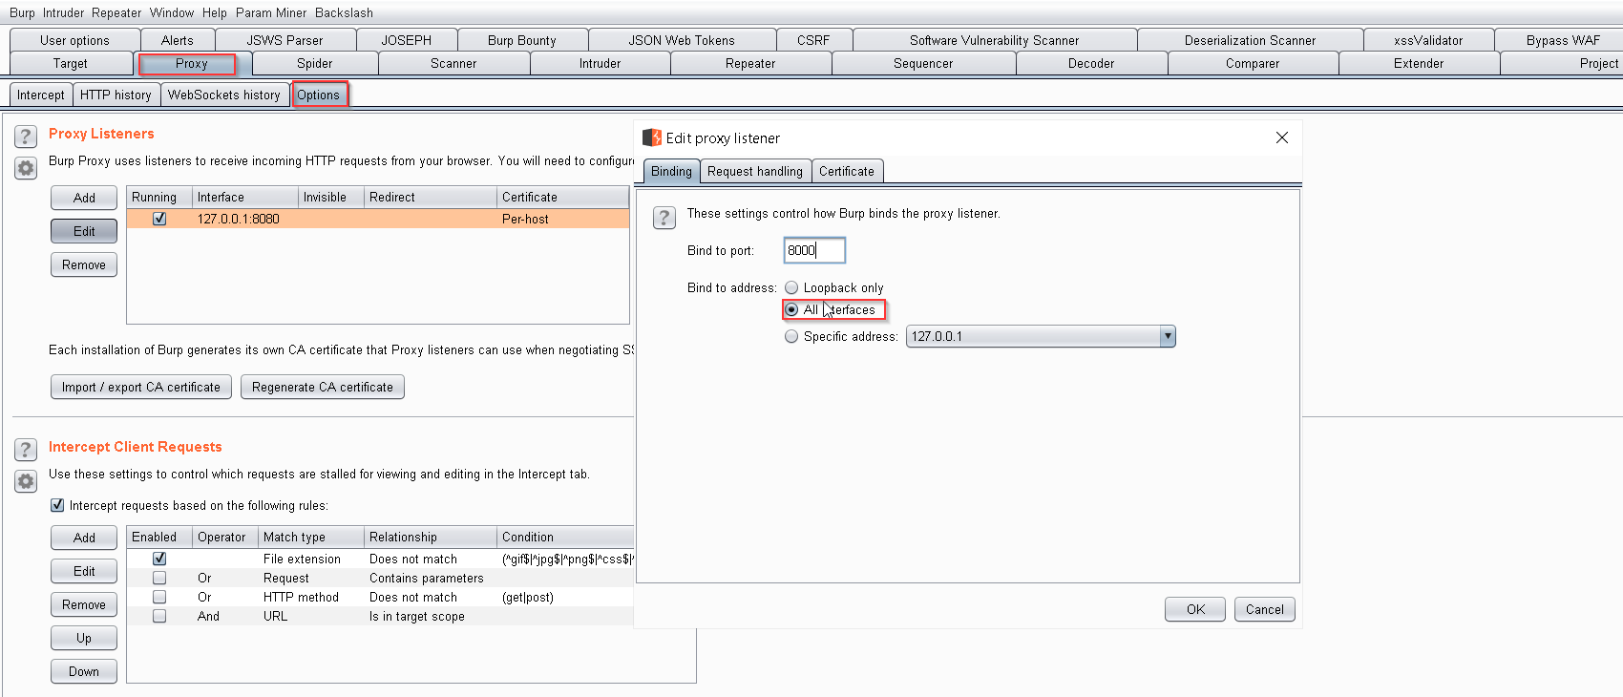The height and width of the screenshot is (697, 1623).
Task: Open Proxy Listeners gear settings icon
Action: tap(26, 169)
